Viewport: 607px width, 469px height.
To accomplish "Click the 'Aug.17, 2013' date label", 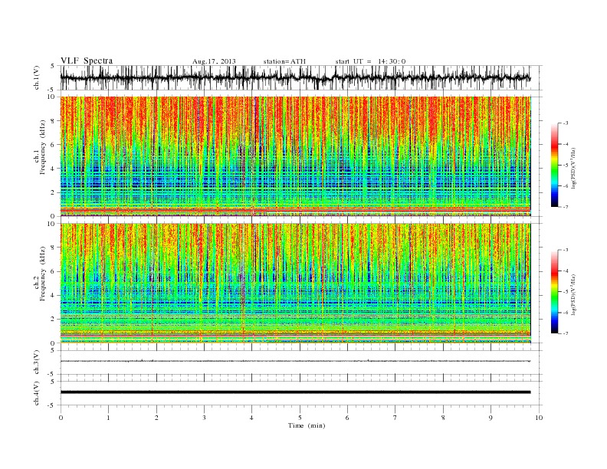I will [x=214, y=61].
